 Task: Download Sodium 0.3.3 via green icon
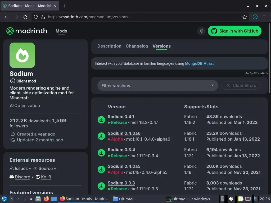[x=101, y=186]
